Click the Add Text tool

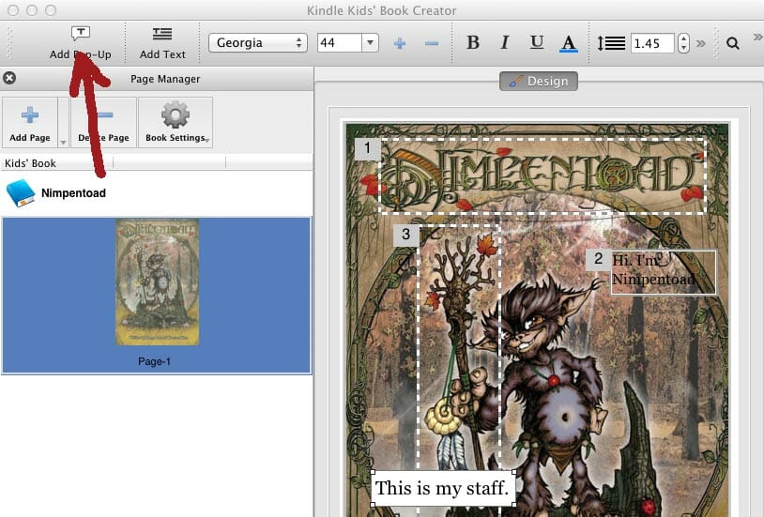point(162,43)
